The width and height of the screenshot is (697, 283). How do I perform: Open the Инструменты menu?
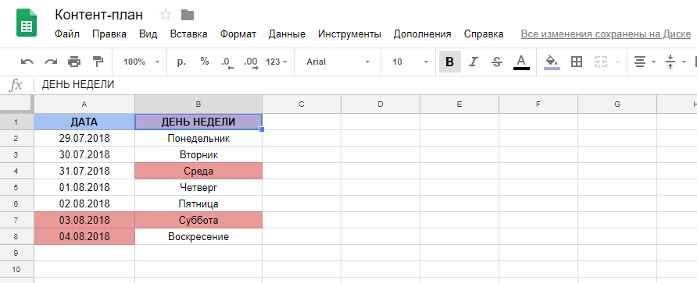(x=349, y=34)
